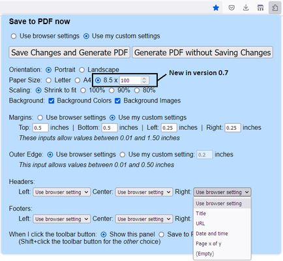This screenshot has height=261, width=283.
Task: Select the 8.5 x custom paper size
Action: click(x=98, y=80)
